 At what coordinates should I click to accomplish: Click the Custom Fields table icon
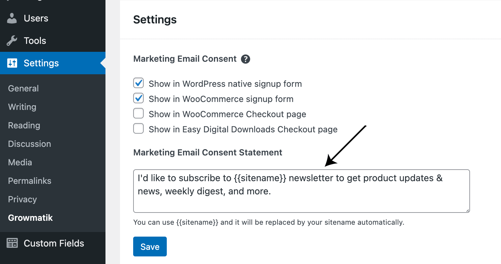(12, 243)
